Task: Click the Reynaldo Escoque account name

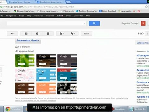Action: [130, 23]
